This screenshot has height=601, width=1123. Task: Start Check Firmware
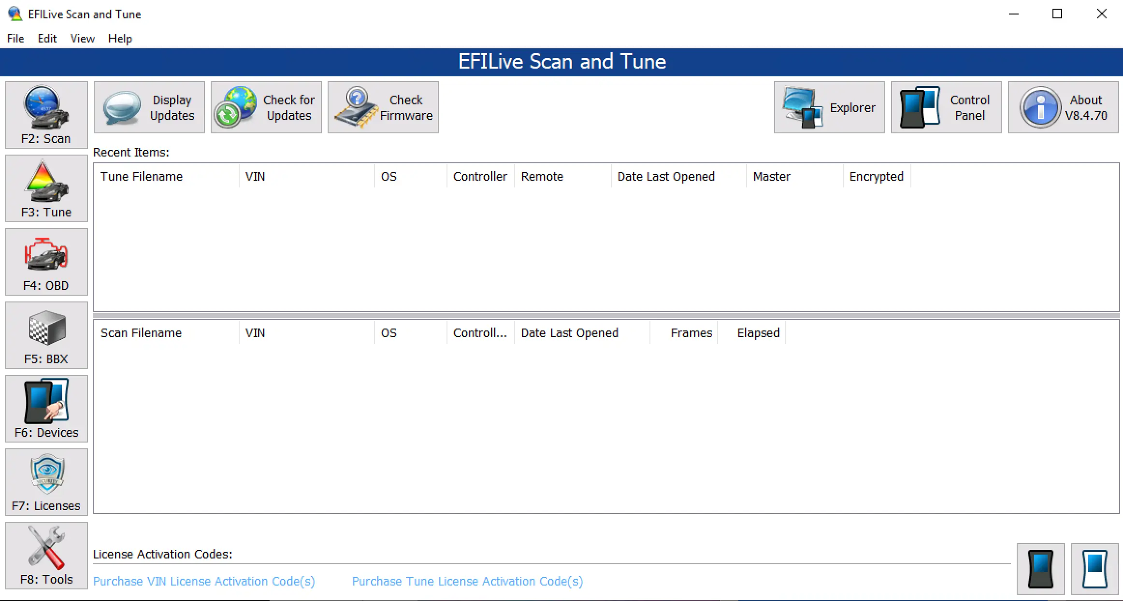(383, 107)
